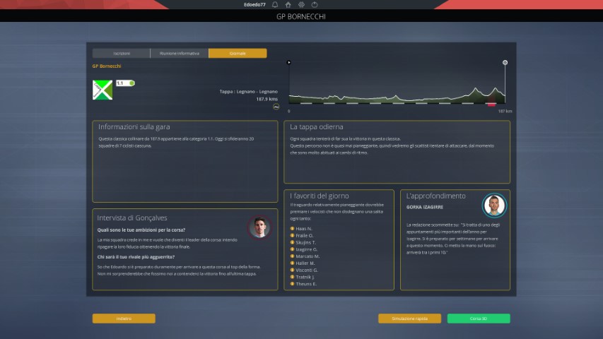Click the GP Bornecchi race flag logo
This screenshot has width=603, height=339.
click(x=103, y=90)
